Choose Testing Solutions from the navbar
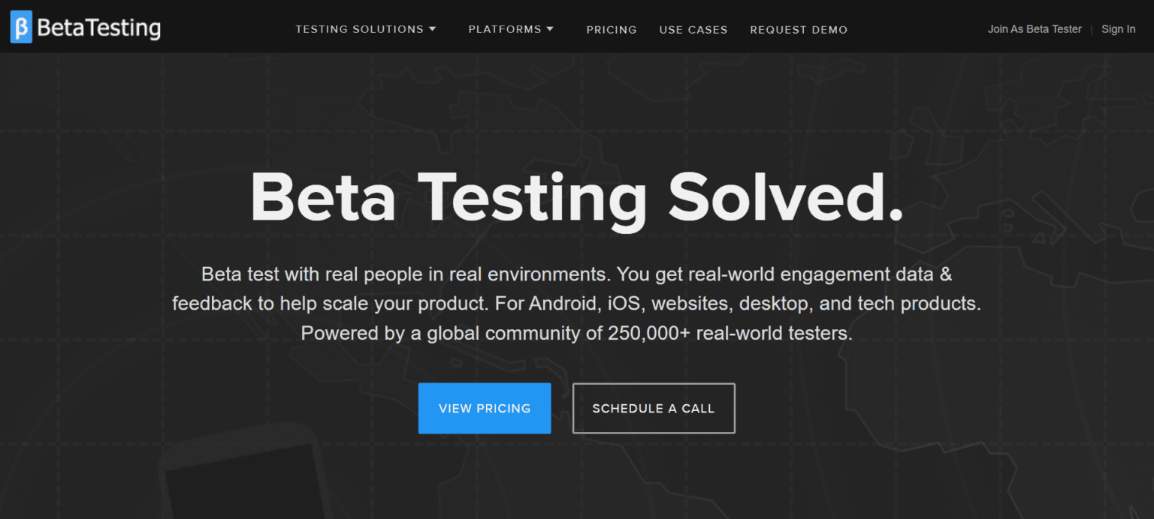The height and width of the screenshot is (519, 1154). pos(361,29)
